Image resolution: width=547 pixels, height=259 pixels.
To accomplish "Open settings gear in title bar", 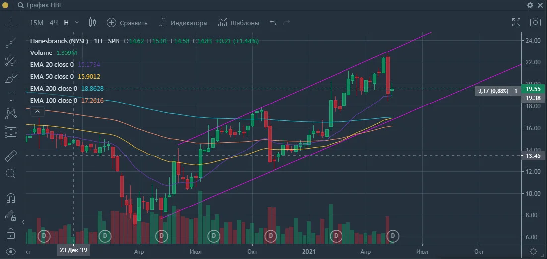I will click(530, 5).
